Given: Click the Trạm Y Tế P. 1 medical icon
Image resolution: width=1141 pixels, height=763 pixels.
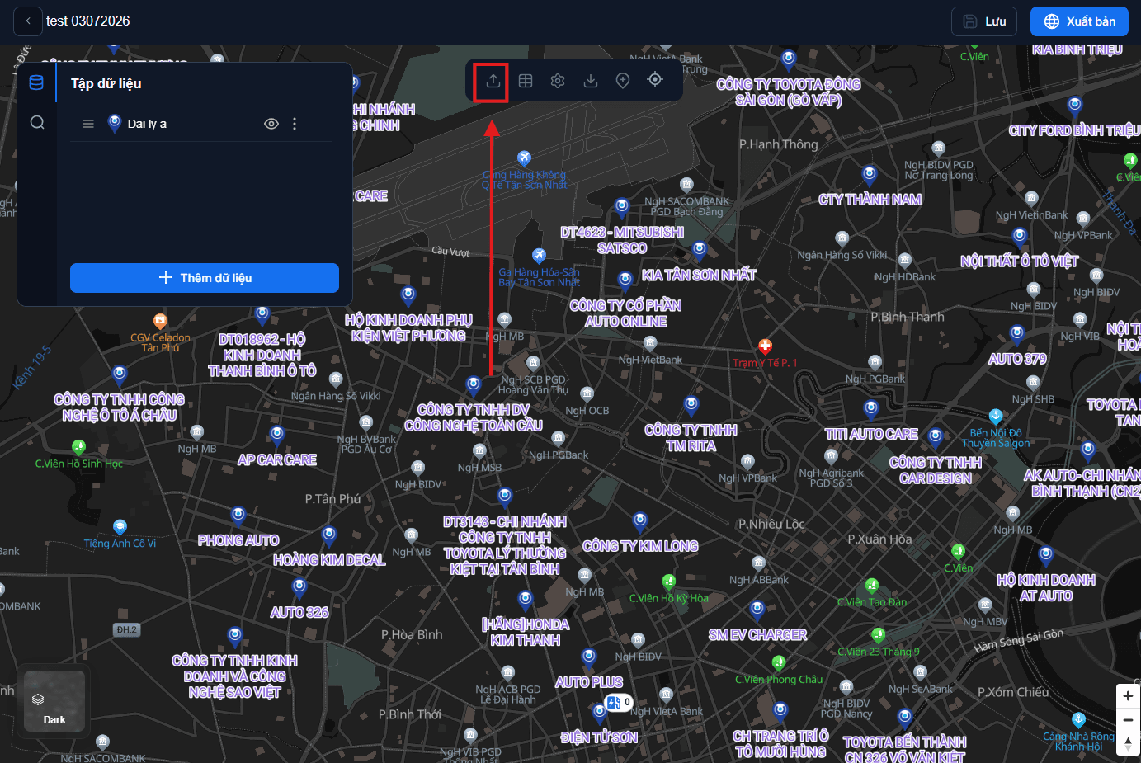Looking at the screenshot, I should [765, 346].
